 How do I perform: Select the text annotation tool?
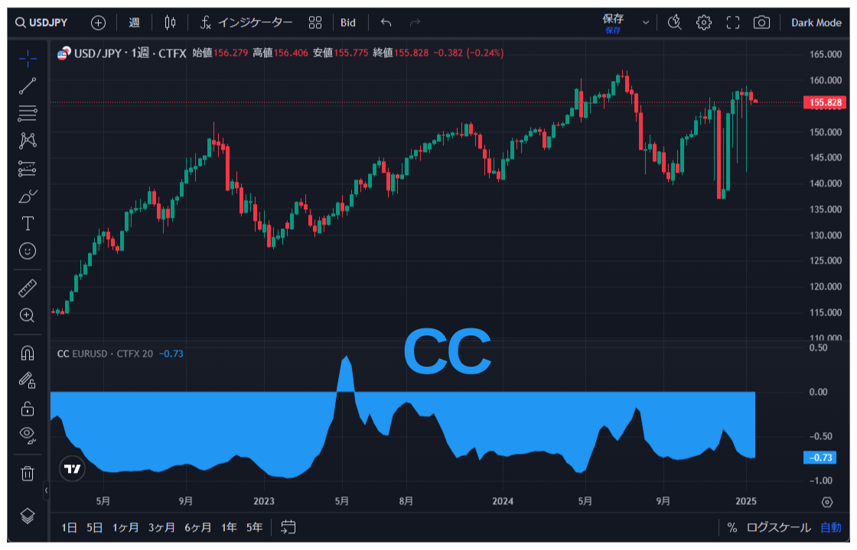(x=28, y=224)
